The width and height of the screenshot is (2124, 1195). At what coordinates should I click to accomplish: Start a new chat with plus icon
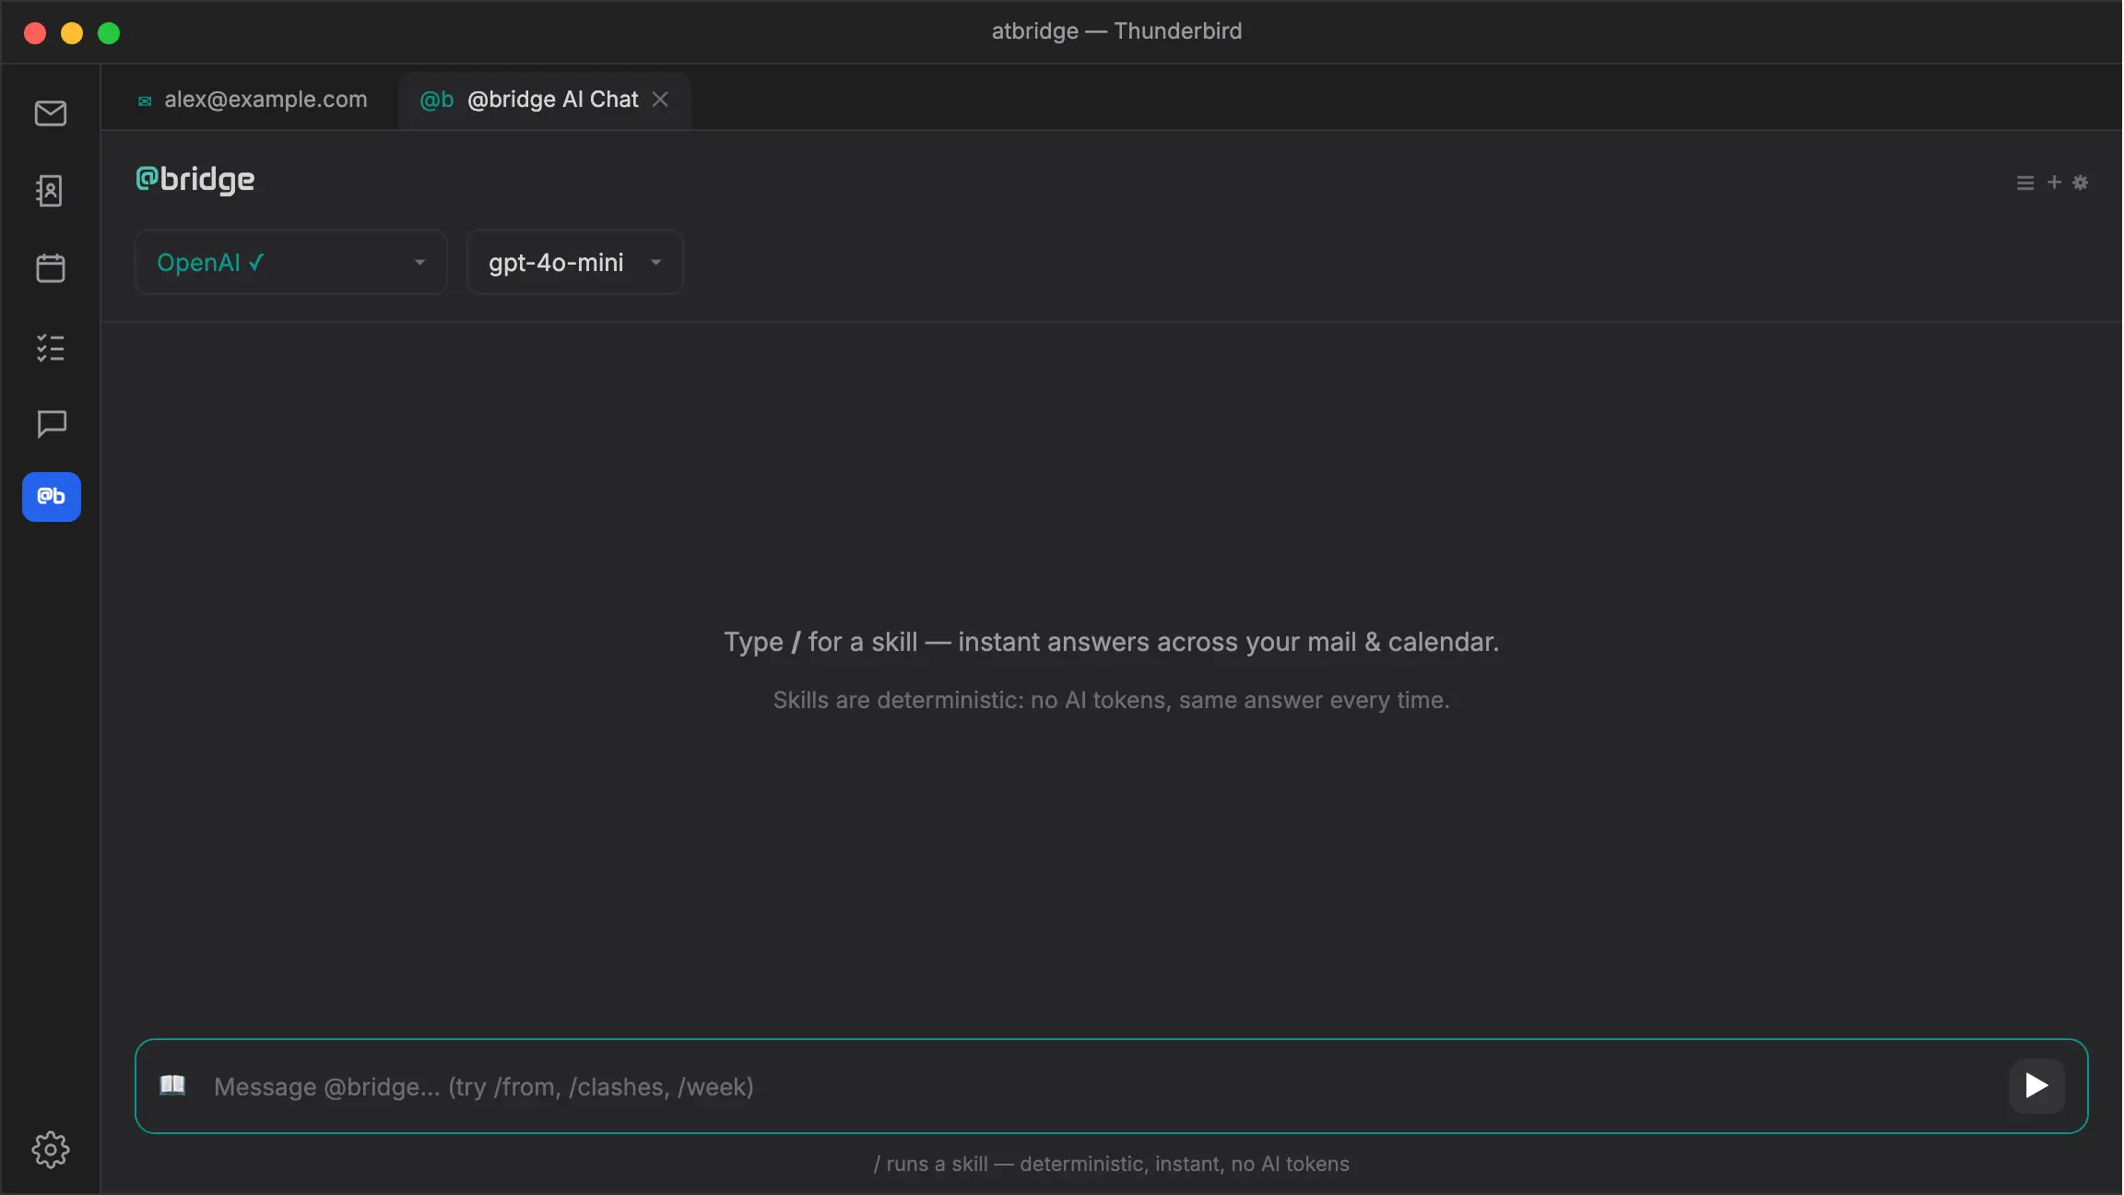(x=2055, y=183)
